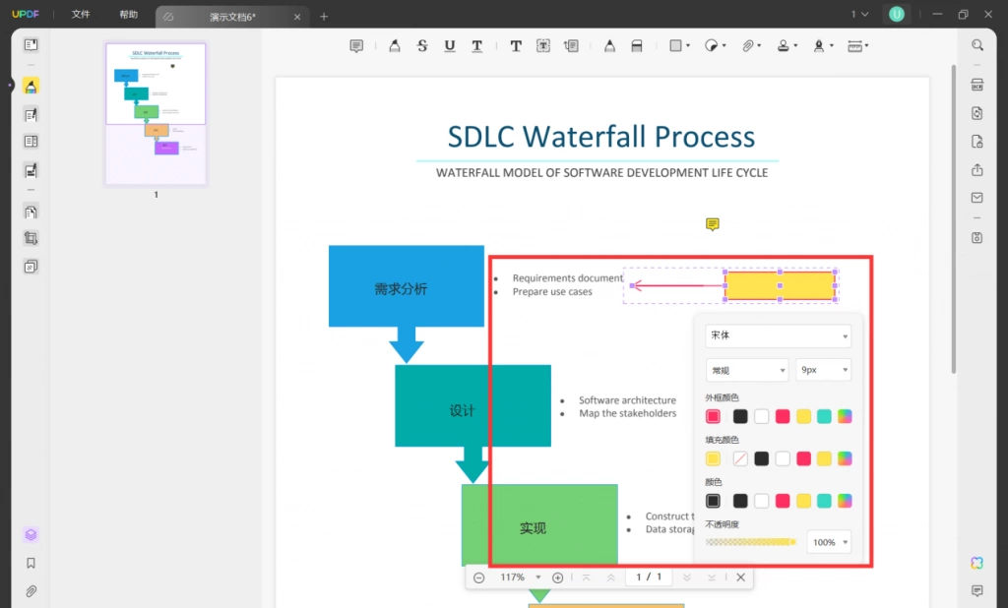This screenshot has width=1008, height=608.
Task: Select page 1 thumbnail in sidebar
Action: click(156, 114)
